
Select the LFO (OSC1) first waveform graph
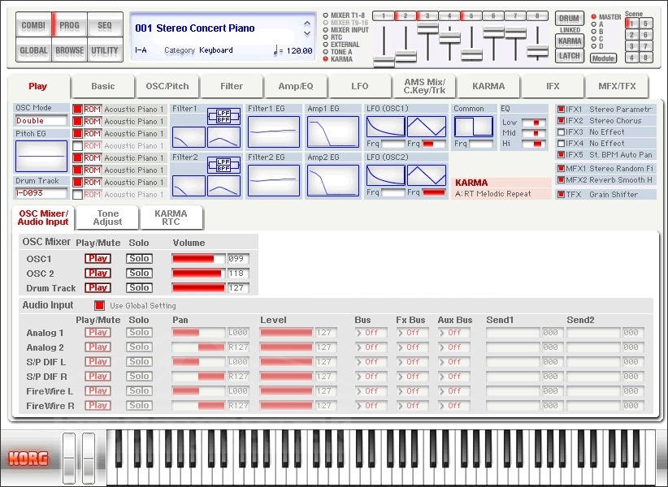(385, 127)
